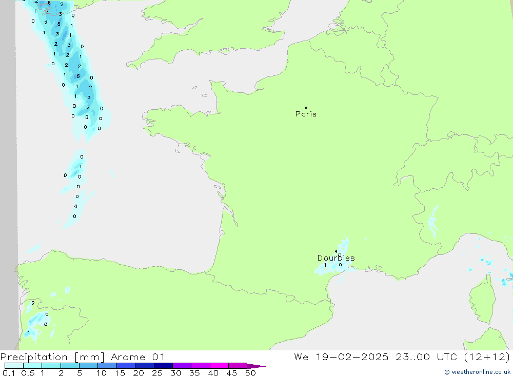Click the '25' legend scale label

pyautogui.click(x=157, y=373)
